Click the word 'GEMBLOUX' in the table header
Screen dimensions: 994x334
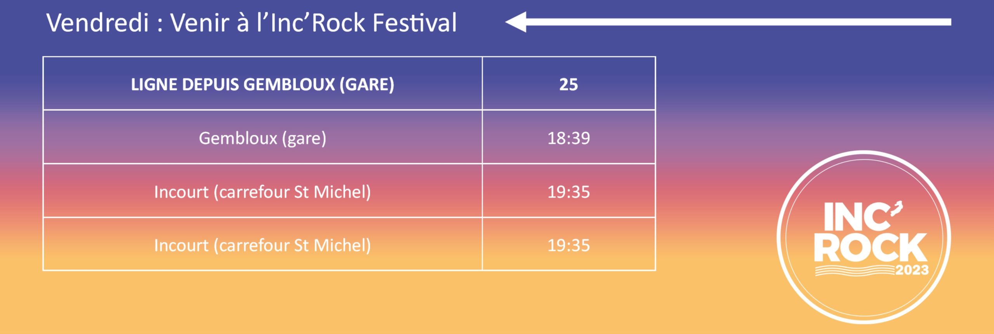289,84
